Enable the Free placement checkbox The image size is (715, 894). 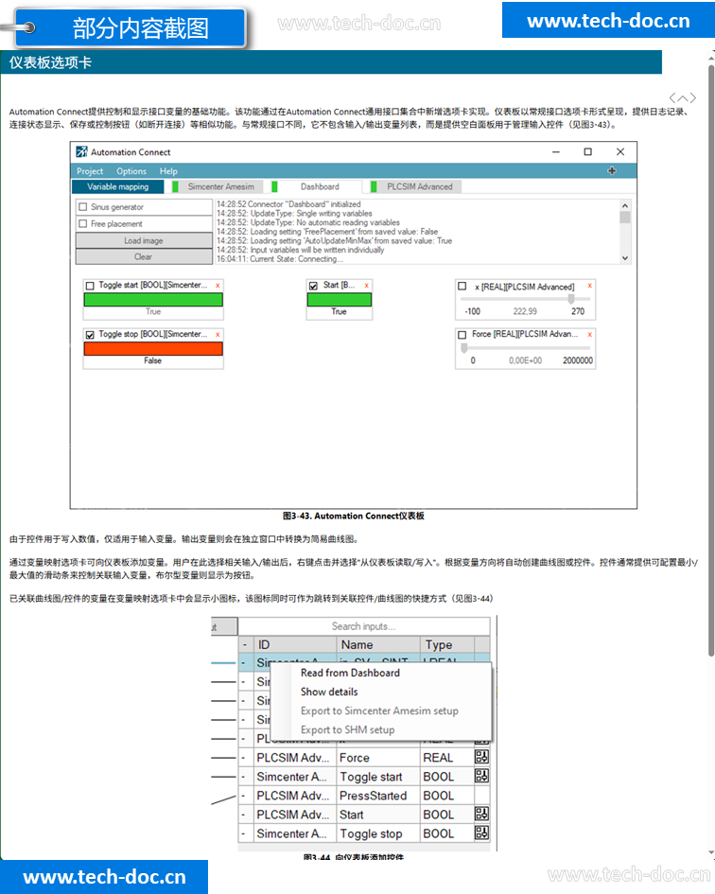click(x=83, y=223)
